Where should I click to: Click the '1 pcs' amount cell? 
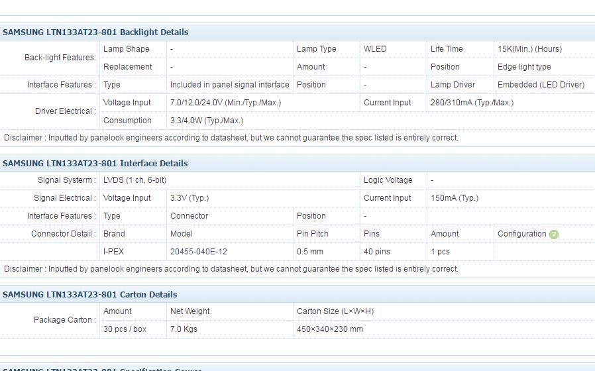440,252
